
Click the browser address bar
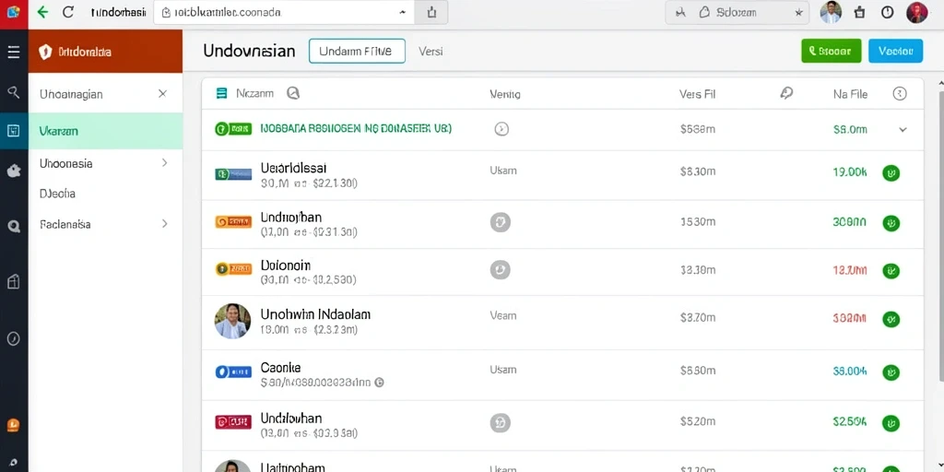point(283,12)
